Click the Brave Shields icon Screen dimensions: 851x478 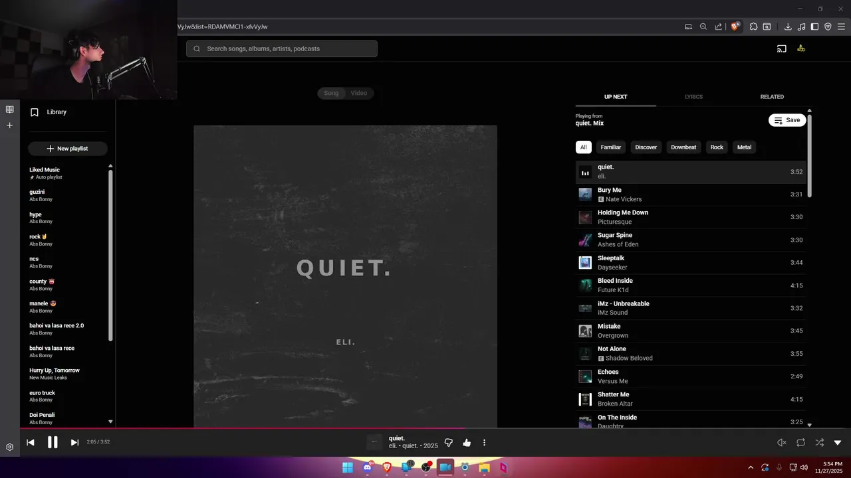pyautogui.click(x=735, y=27)
